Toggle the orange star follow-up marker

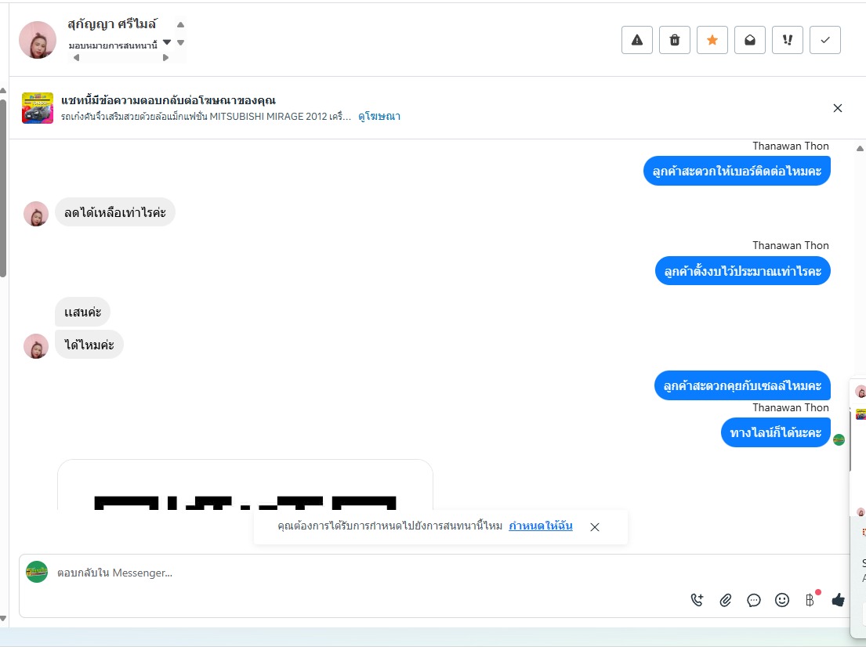coord(712,40)
